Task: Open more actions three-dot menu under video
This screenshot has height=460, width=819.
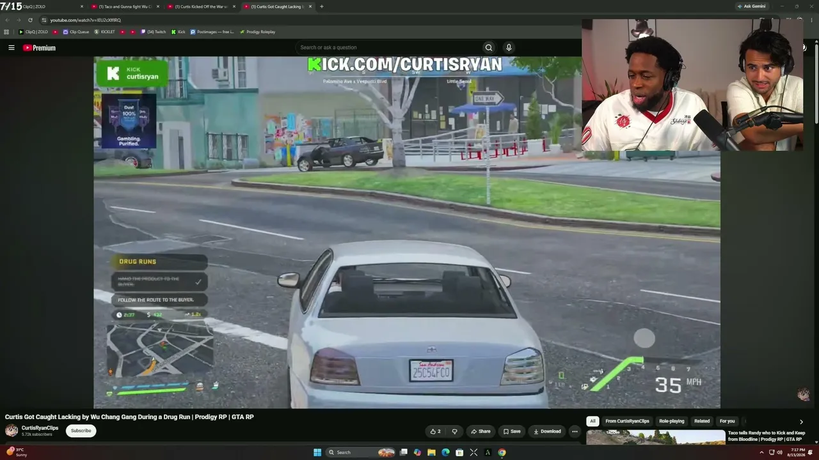Action: (x=575, y=431)
